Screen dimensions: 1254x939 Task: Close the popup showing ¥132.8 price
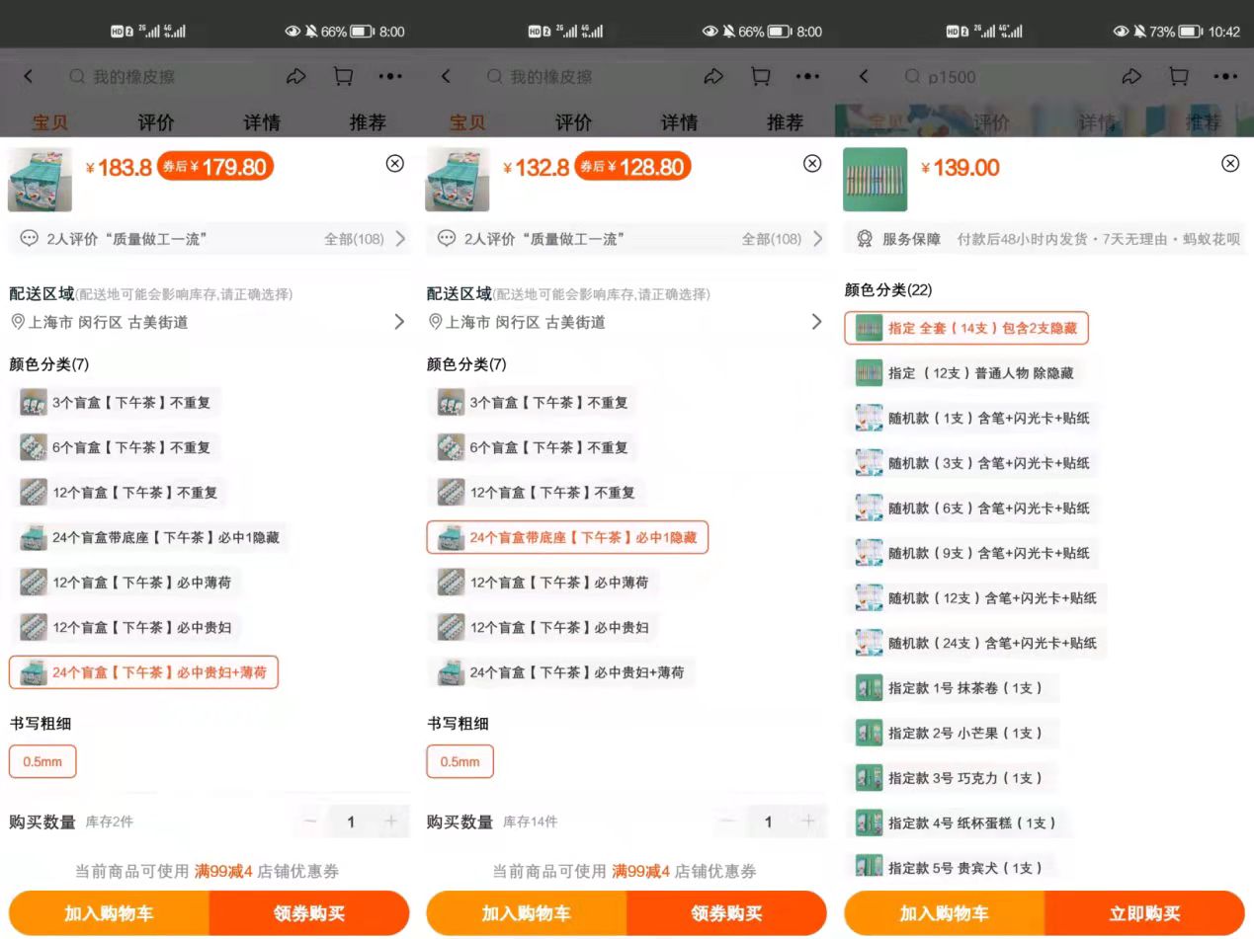812,164
